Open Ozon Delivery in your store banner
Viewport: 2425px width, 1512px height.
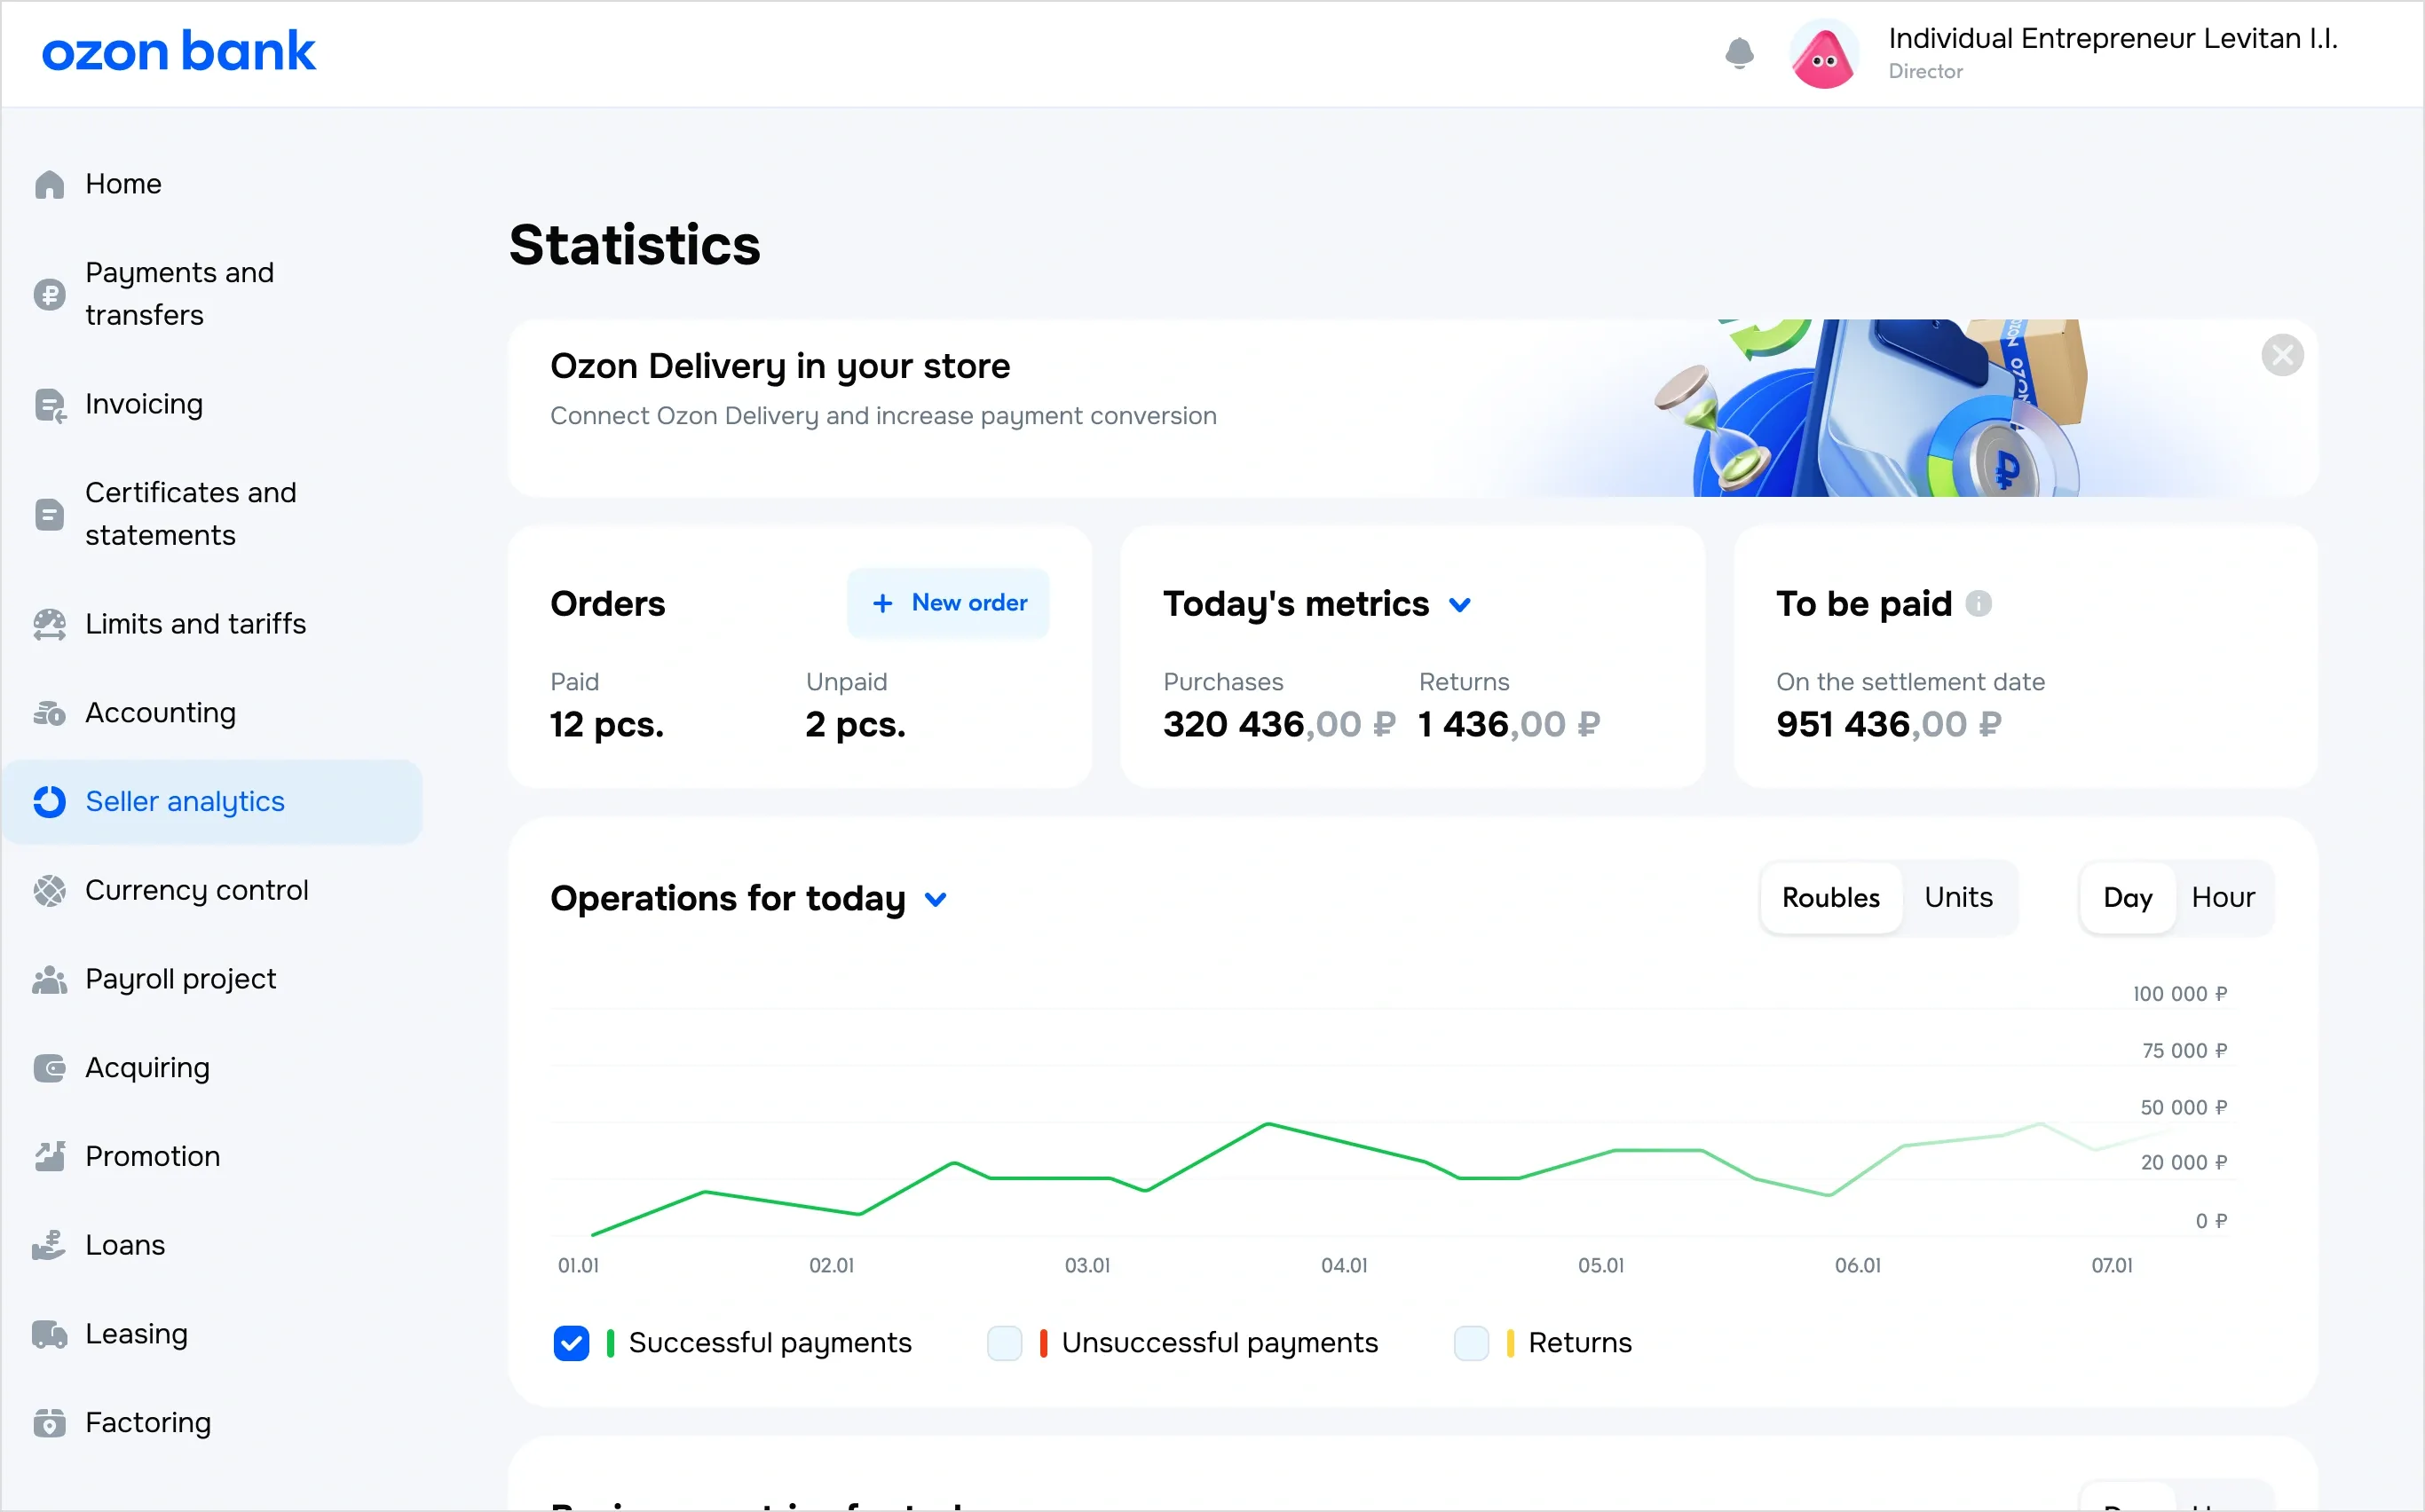[1412, 408]
